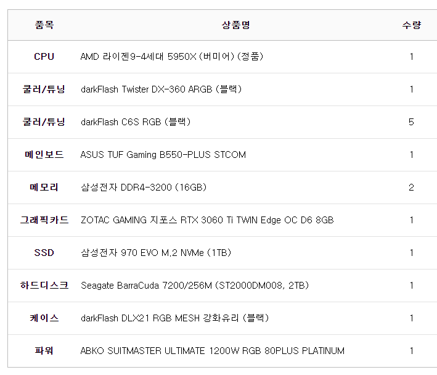The height and width of the screenshot is (375, 437).
Task: Open ABKO SUITMASTER ULTIMATE 1200W product
Action: [212, 351]
